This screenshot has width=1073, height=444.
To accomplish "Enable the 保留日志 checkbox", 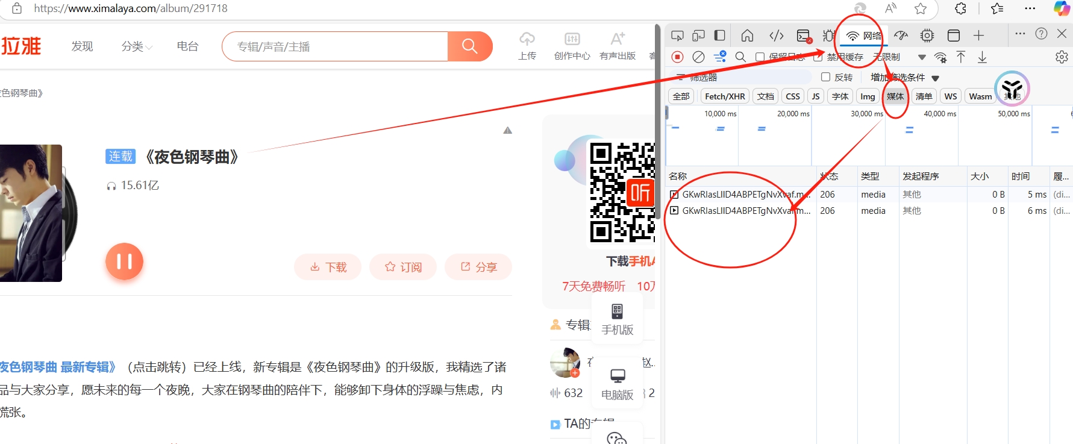I will (x=760, y=57).
